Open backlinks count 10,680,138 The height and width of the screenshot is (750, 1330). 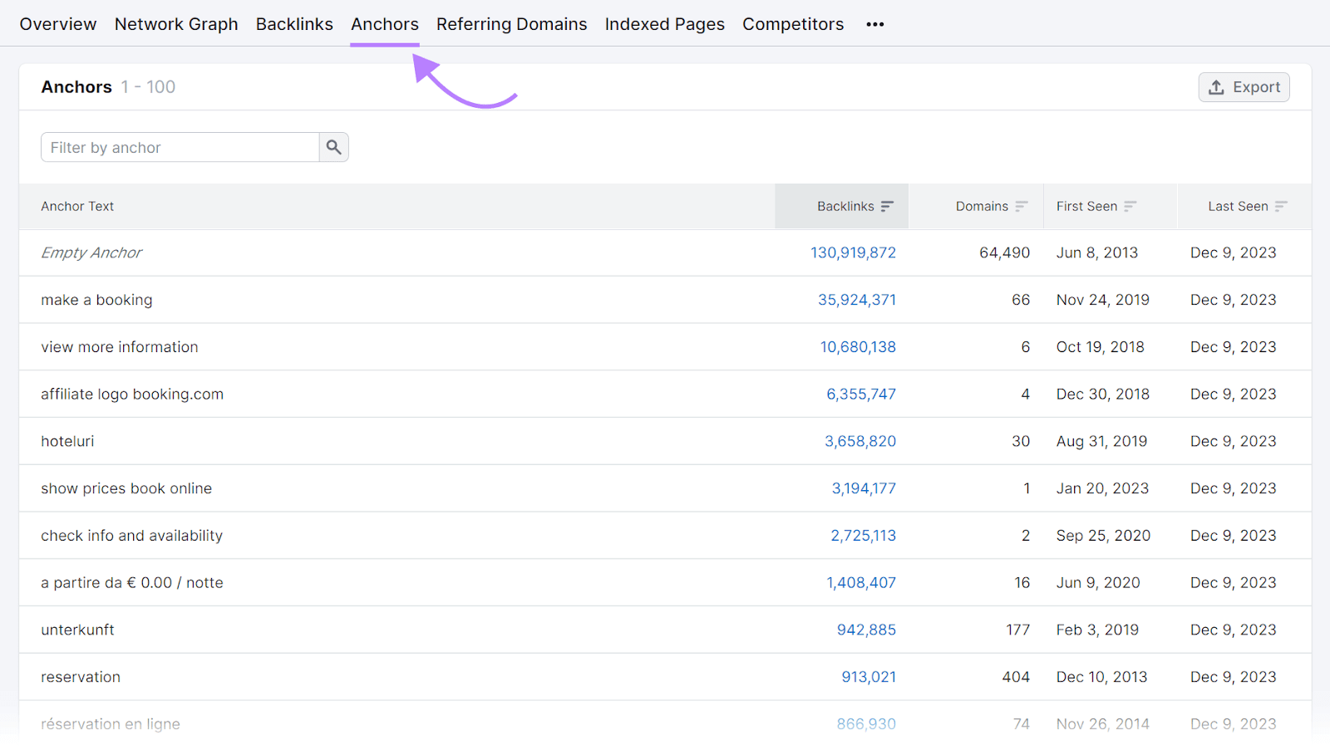tap(858, 347)
